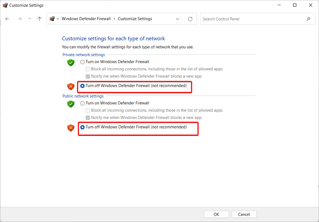Click green shield icon in Private settings
Image resolution: width=319 pixels, height=222 pixels.
coord(71,63)
